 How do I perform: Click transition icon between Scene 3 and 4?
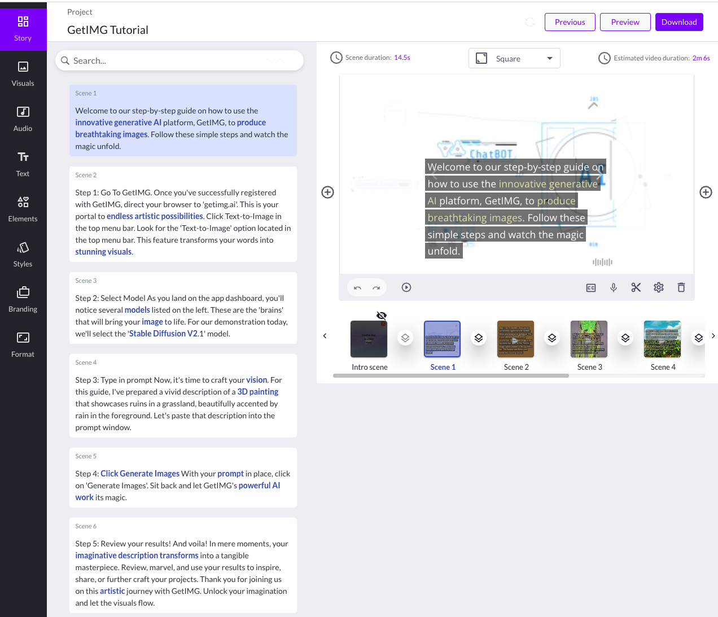(625, 338)
